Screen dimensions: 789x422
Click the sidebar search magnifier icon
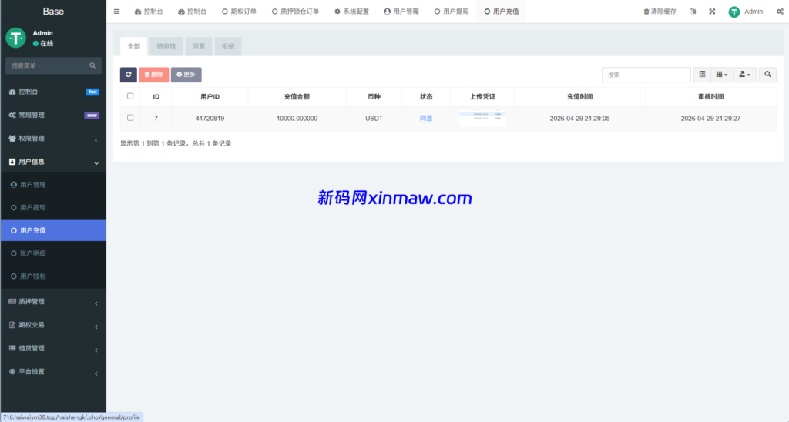pyautogui.click(x=92, y=65)
